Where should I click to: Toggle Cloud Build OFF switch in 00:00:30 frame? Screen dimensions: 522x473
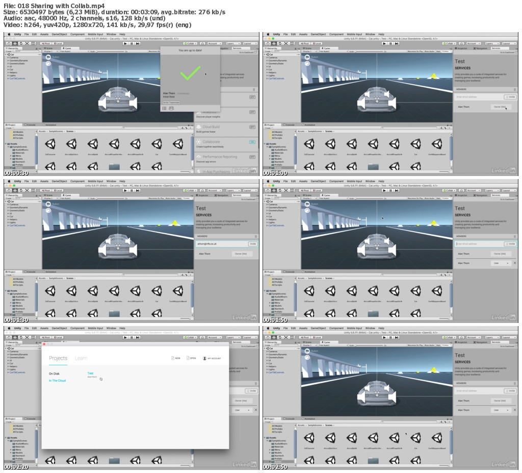point(252,127)
